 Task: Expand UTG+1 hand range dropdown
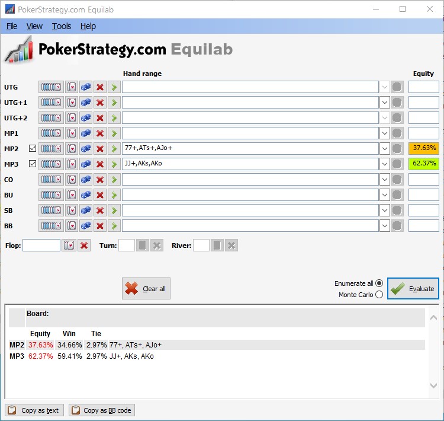(x=385, y=103)
